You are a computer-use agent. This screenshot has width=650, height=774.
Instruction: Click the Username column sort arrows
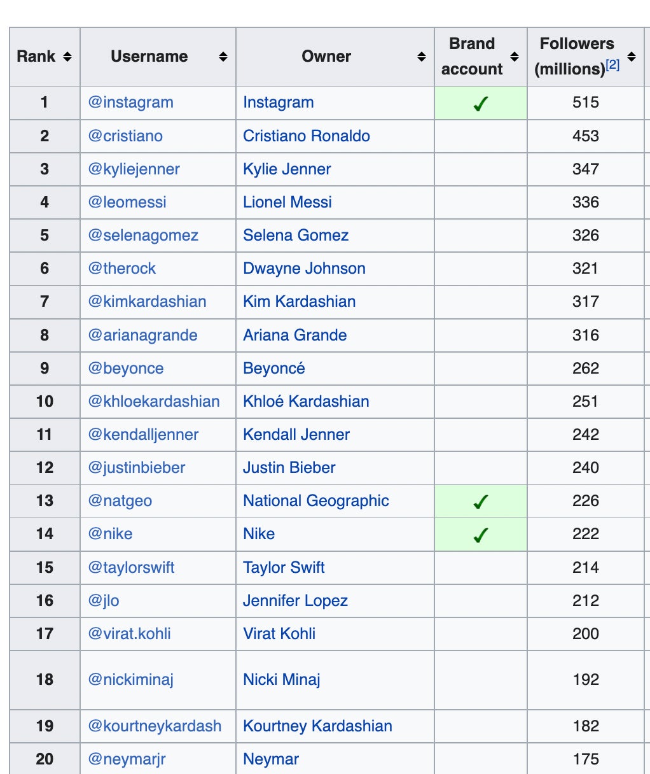(223, 57)
